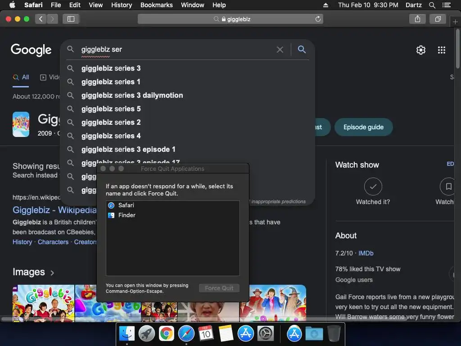This screenshot has height=346, width=461.
Task: Expand Images section with arrow
Action: tap(52, 273)
